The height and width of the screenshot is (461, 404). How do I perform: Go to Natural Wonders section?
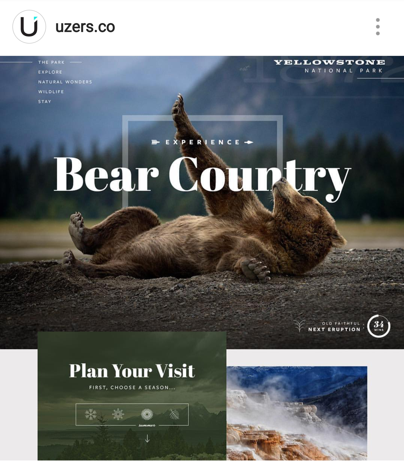click(65, 82)
